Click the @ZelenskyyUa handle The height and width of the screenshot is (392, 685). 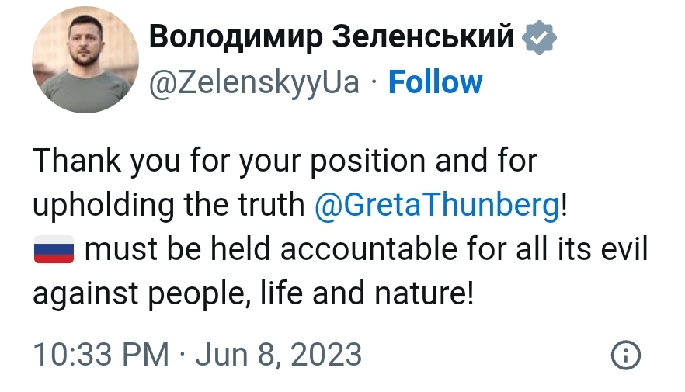(x=253, y=82)
